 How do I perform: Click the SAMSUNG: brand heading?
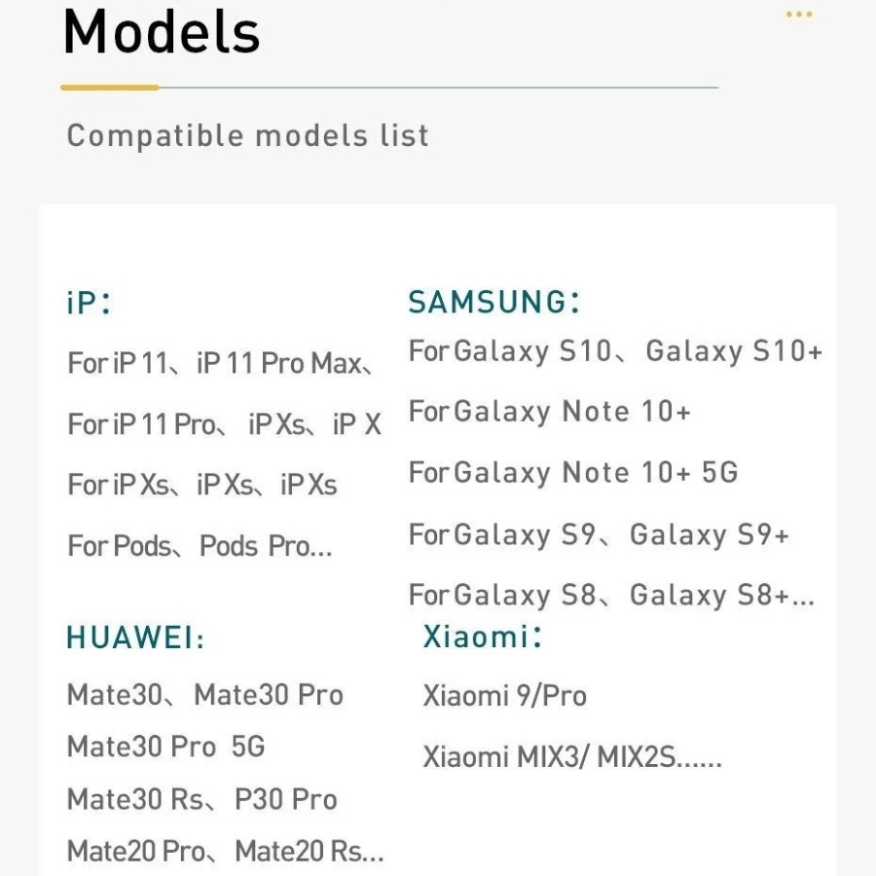(494, 302)
